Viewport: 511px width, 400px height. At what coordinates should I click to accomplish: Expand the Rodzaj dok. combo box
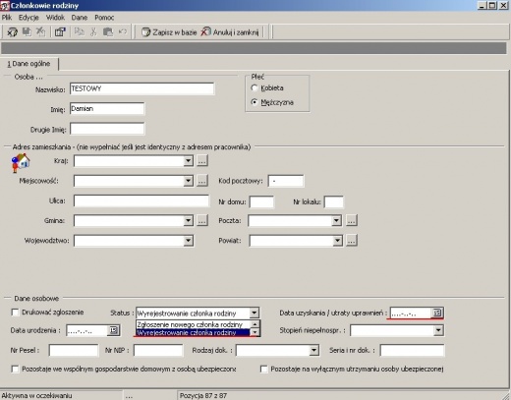pos(313,350)
